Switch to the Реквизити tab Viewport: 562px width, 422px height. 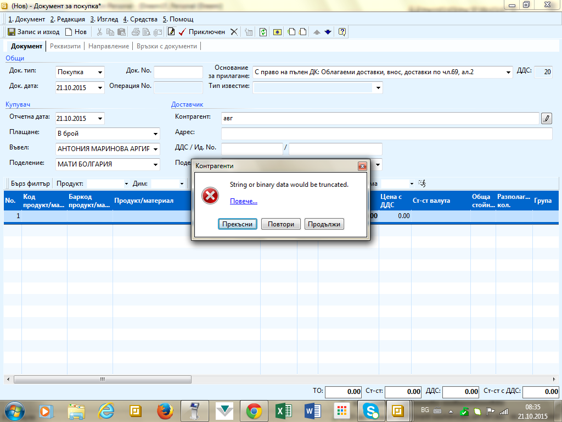(x=65, y=46)
